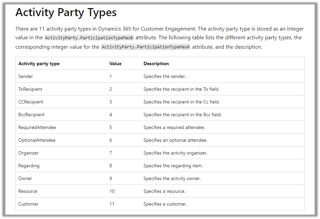Image resolution: width=320 pixels, height=219 pixels.
Task: Click the Resource row label
Action: 28,191
